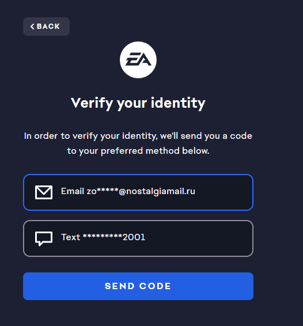Click the line "In order to verify your identity"
303x326 pixels.
tap(90, 136)
